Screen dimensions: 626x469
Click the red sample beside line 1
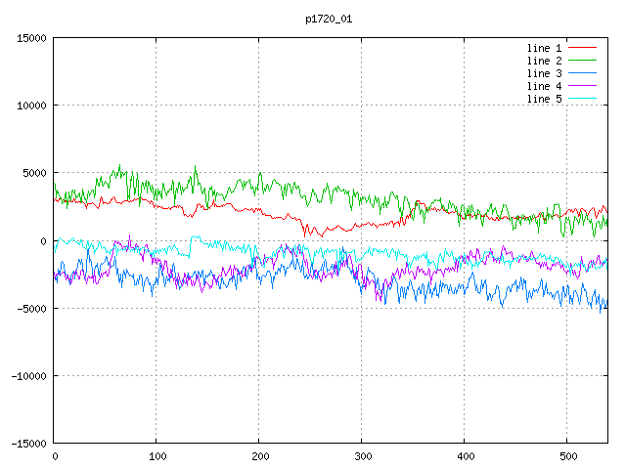coord(582,47)
